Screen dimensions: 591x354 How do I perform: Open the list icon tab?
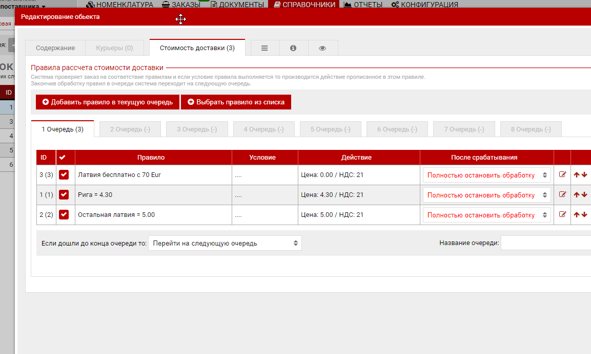pyautogui.click(x=264, y=48)
